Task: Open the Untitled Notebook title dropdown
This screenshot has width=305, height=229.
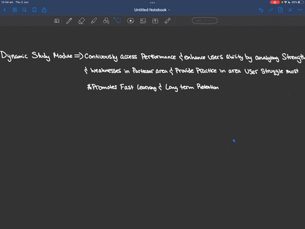Action: [x=152, y=10]
